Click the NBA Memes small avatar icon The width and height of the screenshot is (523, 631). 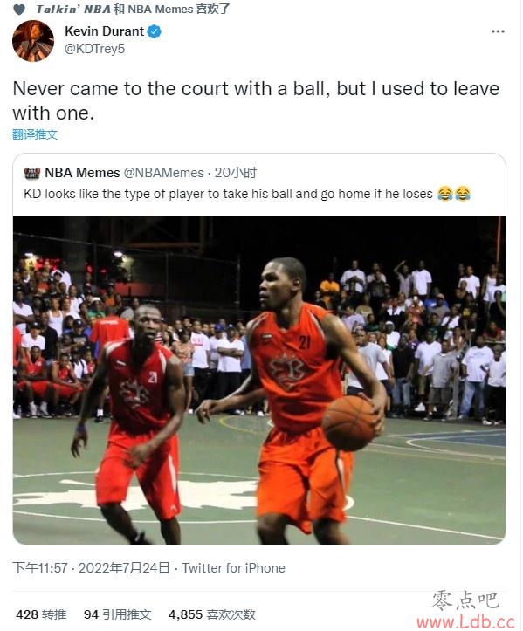pyautogui.click(x=32, y=173)
